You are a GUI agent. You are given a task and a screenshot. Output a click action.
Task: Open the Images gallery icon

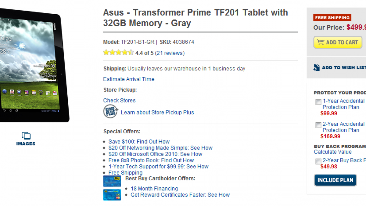point(26,136)
